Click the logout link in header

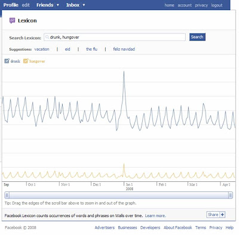217,5
